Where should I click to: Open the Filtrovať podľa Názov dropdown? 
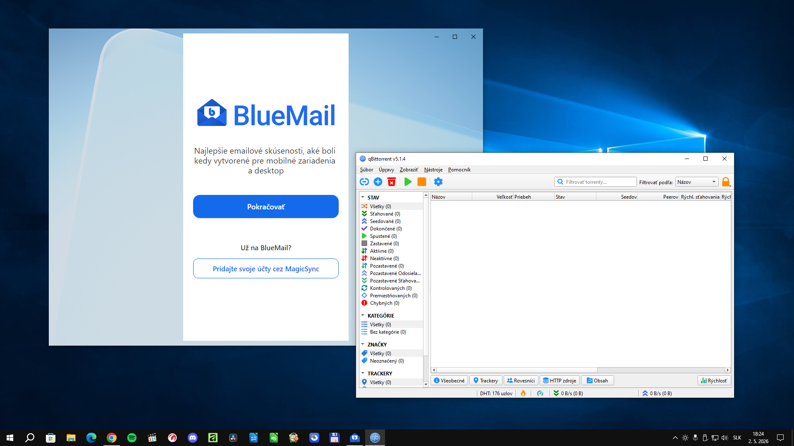[697, 182]
